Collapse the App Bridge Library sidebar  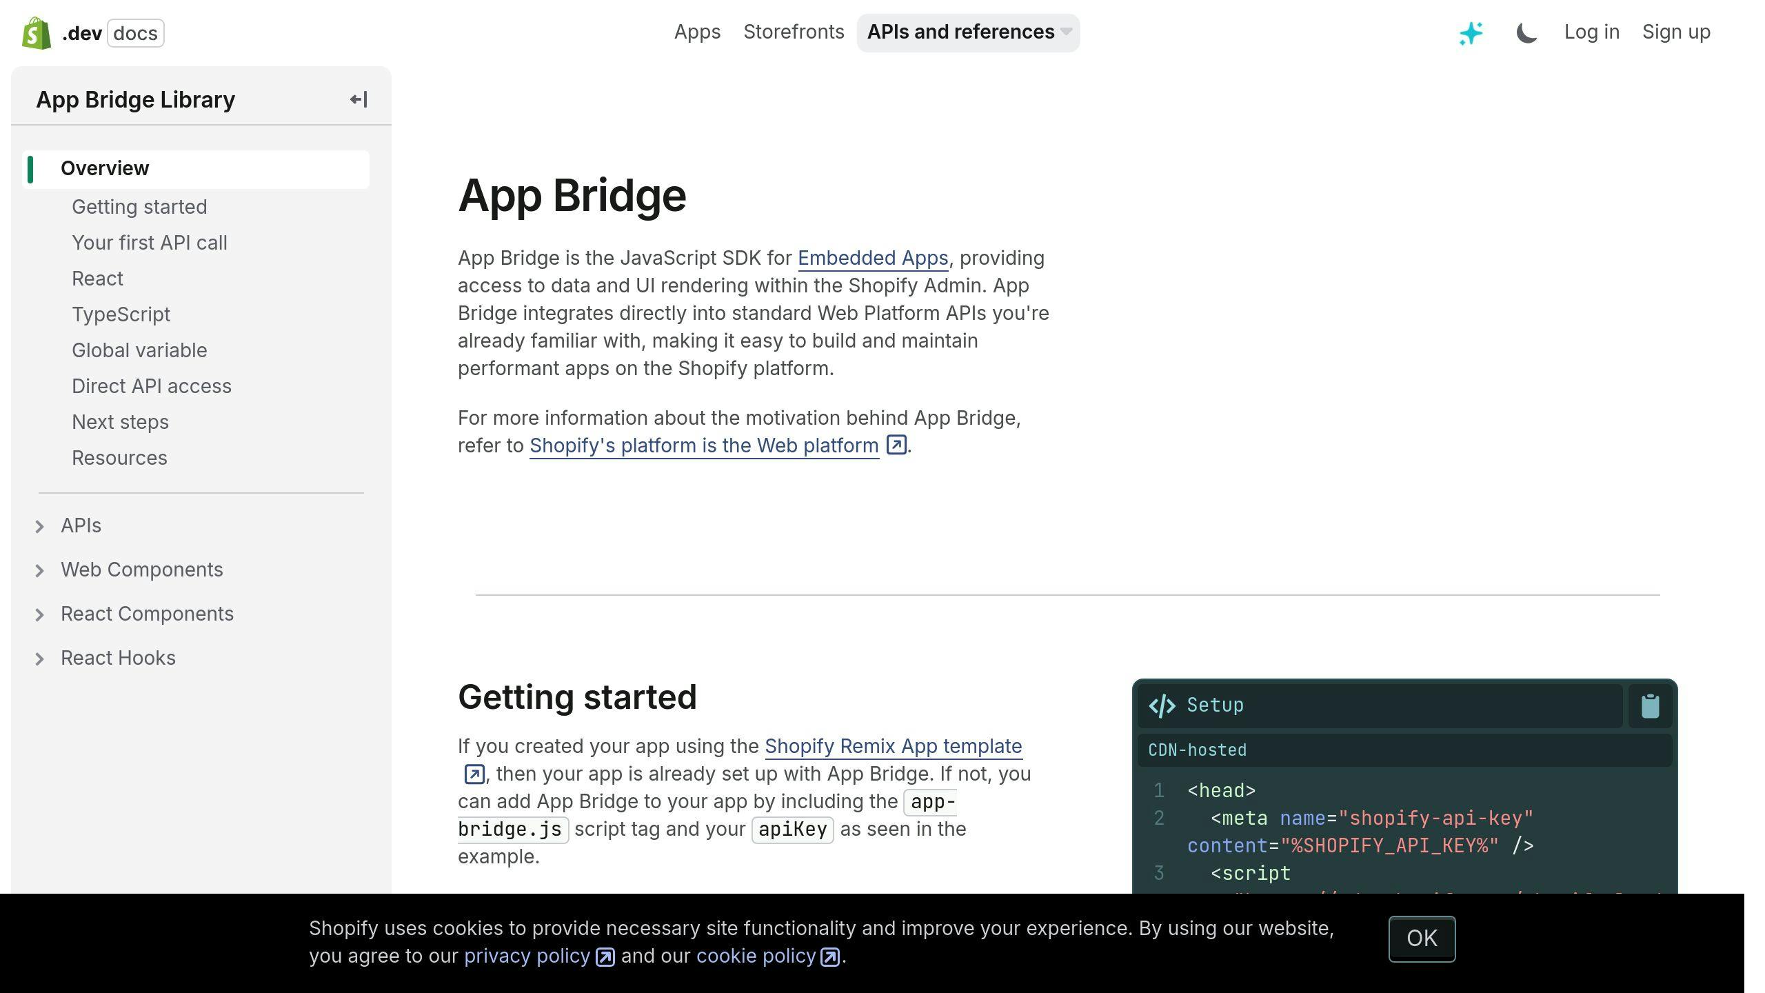359,100
